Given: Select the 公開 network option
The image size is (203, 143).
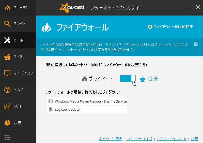Looking at the screenshot, I should click(153, 79).
